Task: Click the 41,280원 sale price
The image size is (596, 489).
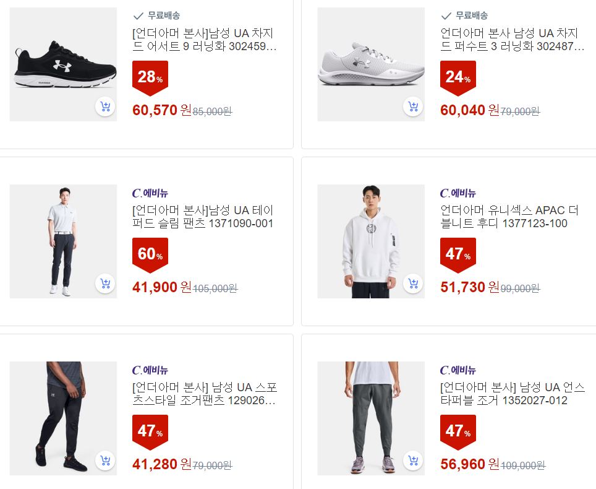Action: click(161, 464)
